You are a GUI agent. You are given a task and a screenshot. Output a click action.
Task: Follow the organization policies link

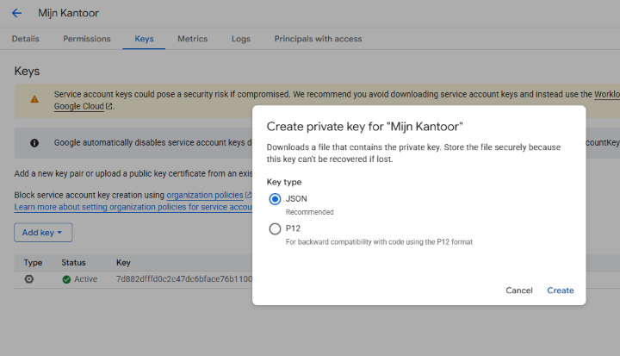(x=204, y=195)
